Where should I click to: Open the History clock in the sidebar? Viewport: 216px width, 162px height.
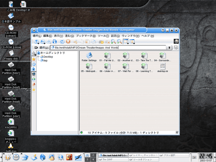tap(34, 64)
